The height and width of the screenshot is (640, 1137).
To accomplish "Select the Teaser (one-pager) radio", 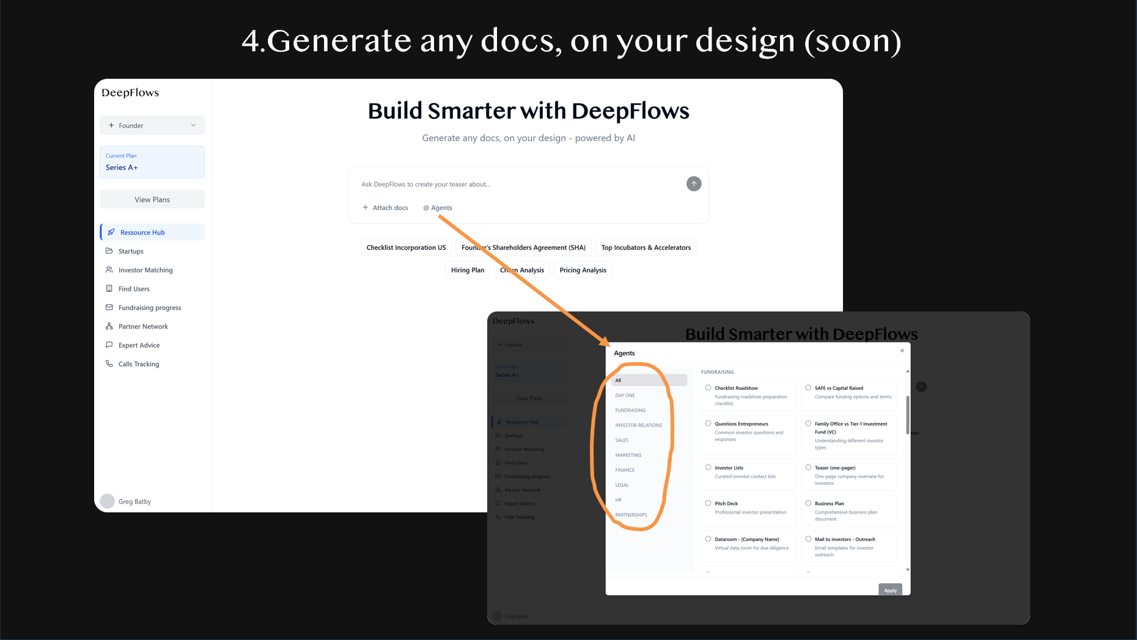I will click(x=808, y=467).
